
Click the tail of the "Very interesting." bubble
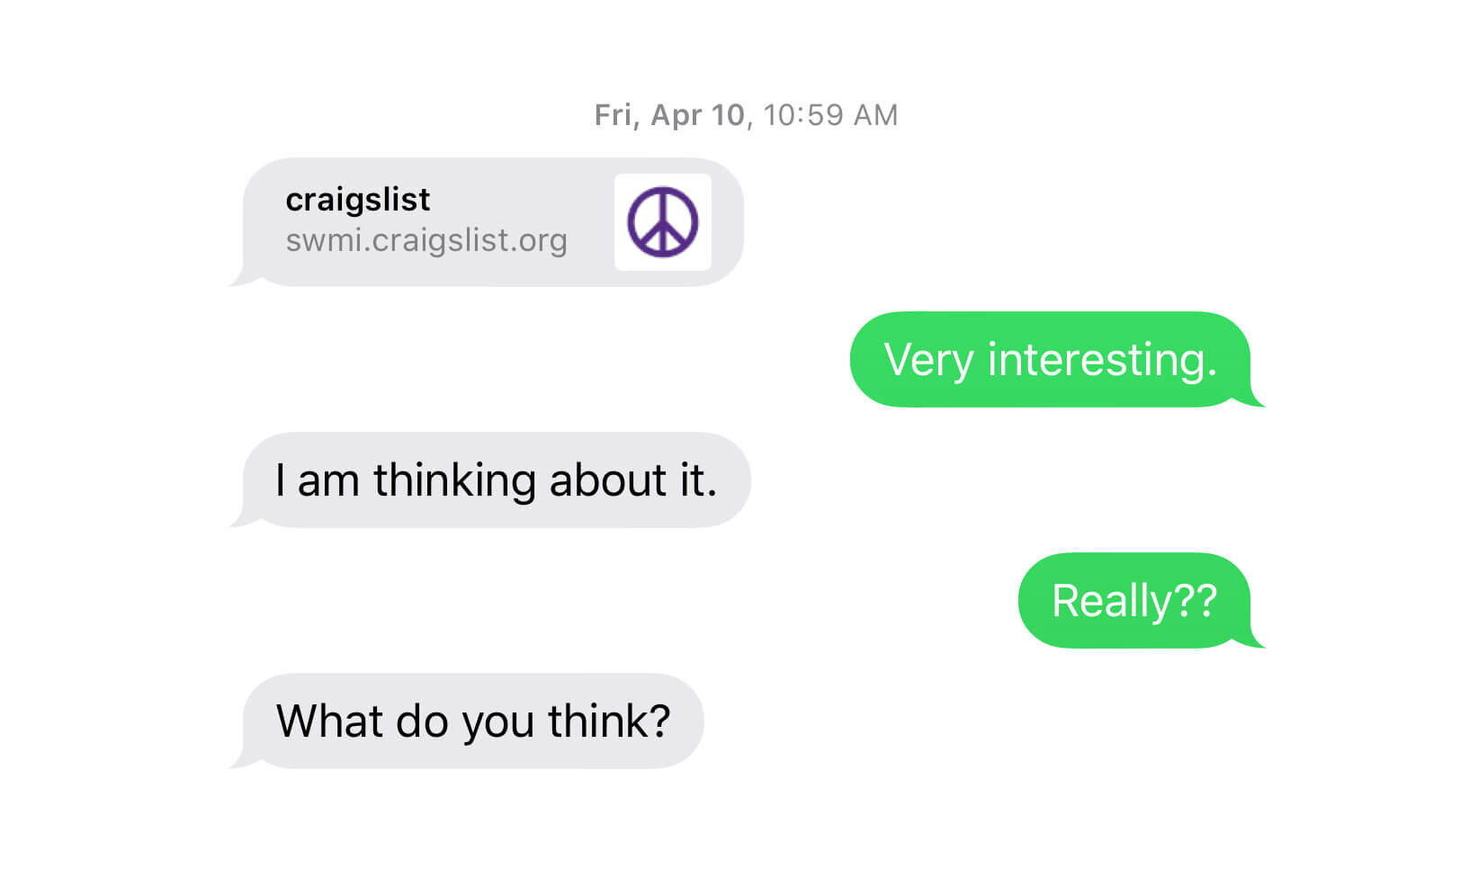[x=1254, y=401]
